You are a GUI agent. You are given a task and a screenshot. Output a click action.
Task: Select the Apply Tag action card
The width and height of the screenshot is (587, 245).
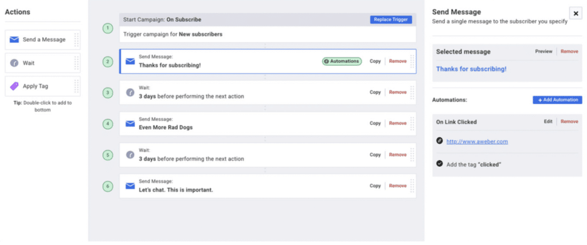(42, 86)
